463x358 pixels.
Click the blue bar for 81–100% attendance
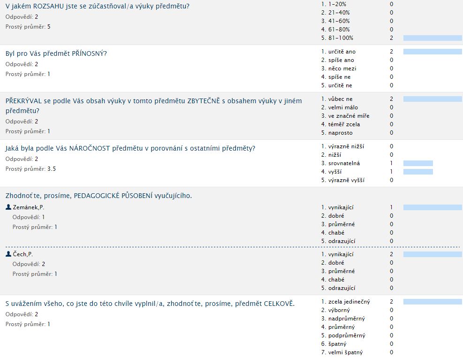tap(432, 38)
